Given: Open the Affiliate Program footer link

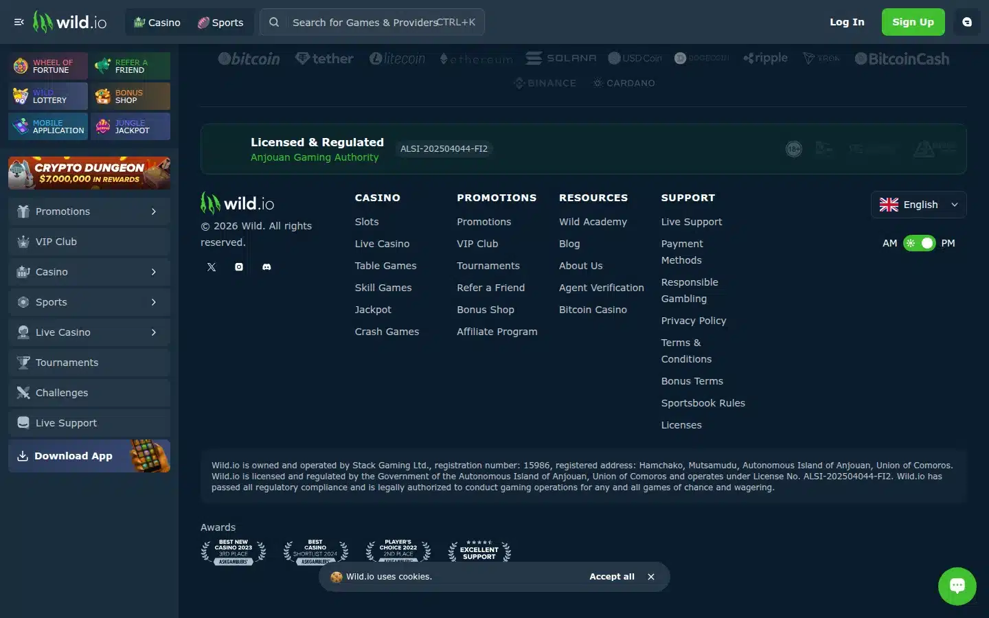Looking at the screenshot, I should tap(497, 332).
